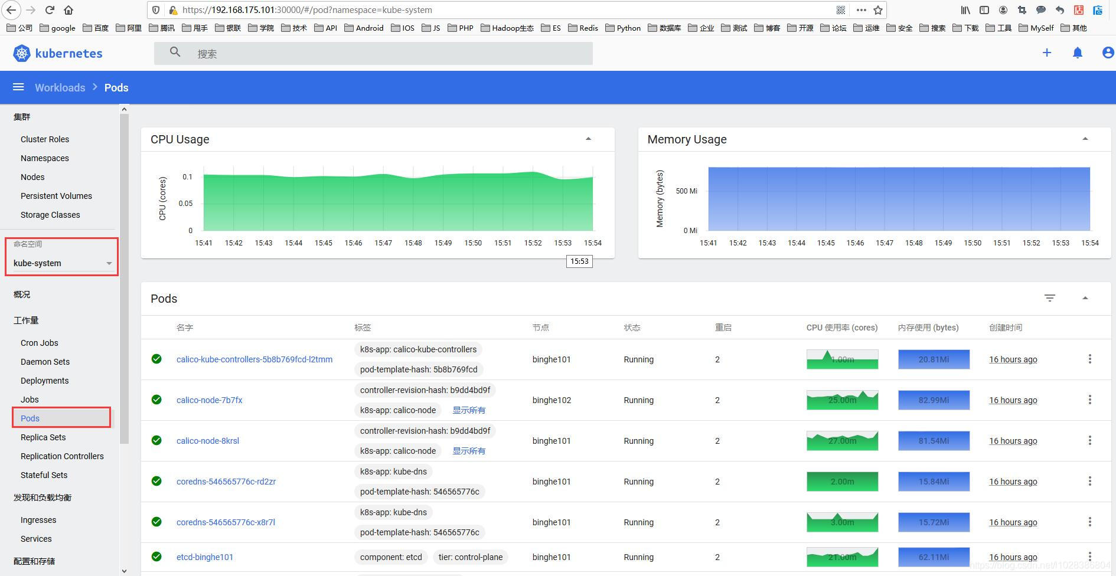
Task: Bookmark page with star icon
Action: tap(878, 10)
